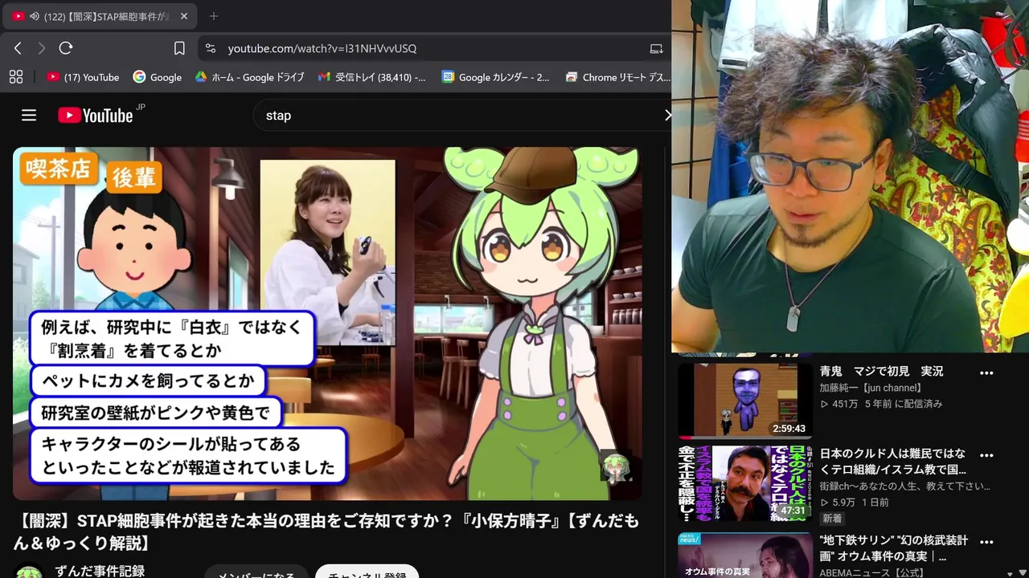This screenshot has width=1029, height=578.
Task: Open the ホーム - Google ドライブ bookmark
Action: click(249, 77)
